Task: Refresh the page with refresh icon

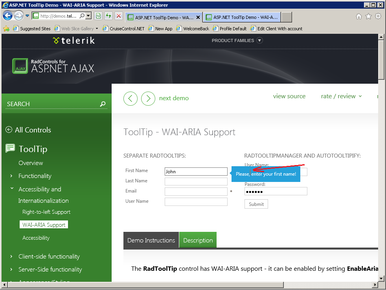Action: pos(108,16)
